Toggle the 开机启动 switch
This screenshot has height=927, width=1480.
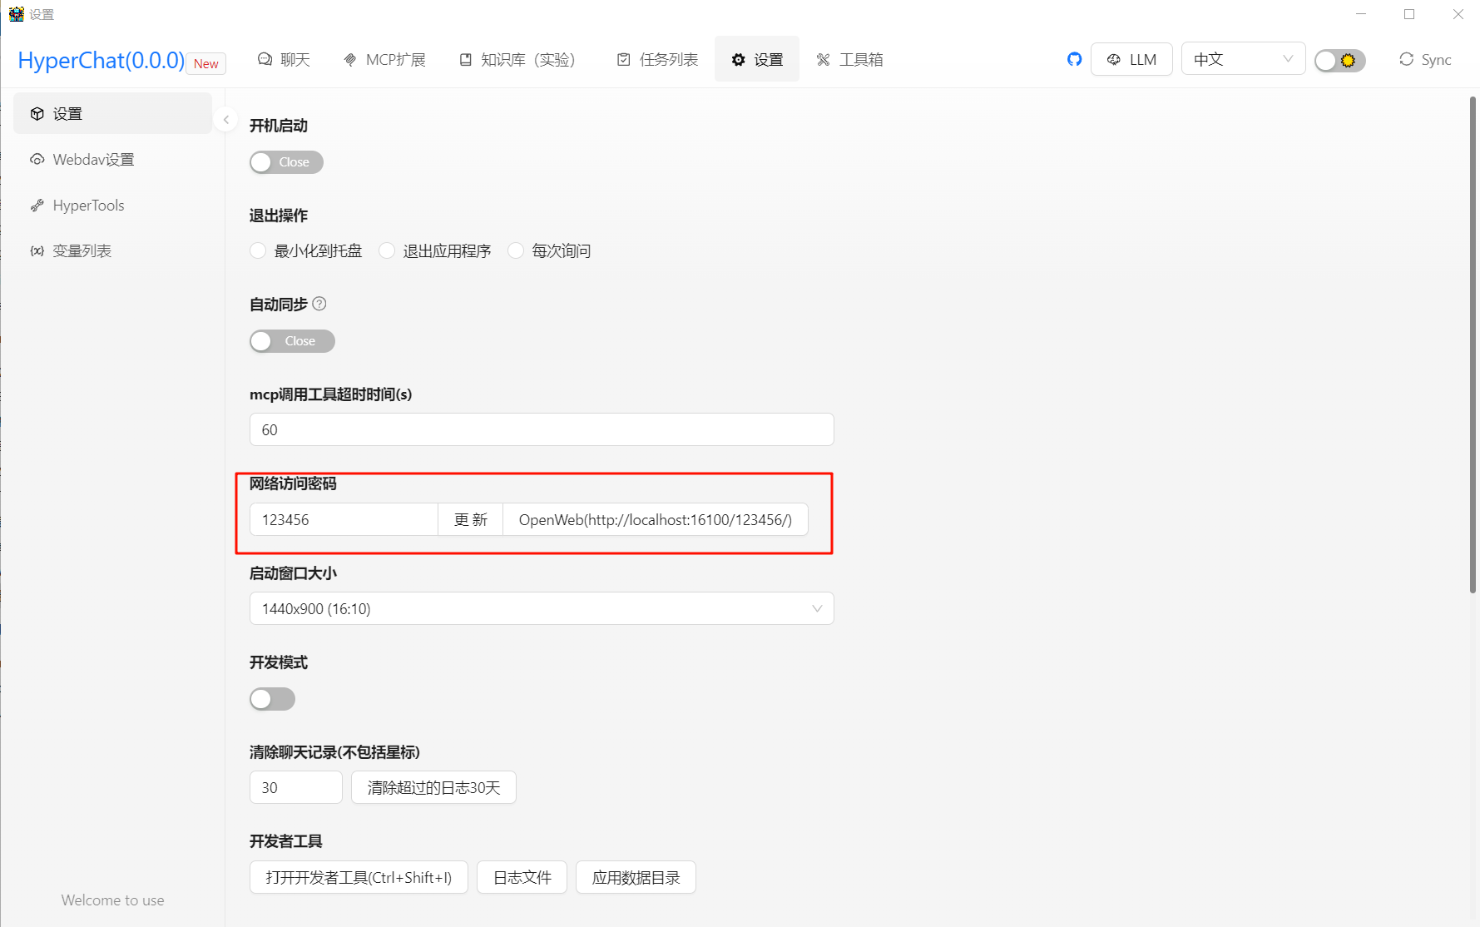click(x=286, y=162)
